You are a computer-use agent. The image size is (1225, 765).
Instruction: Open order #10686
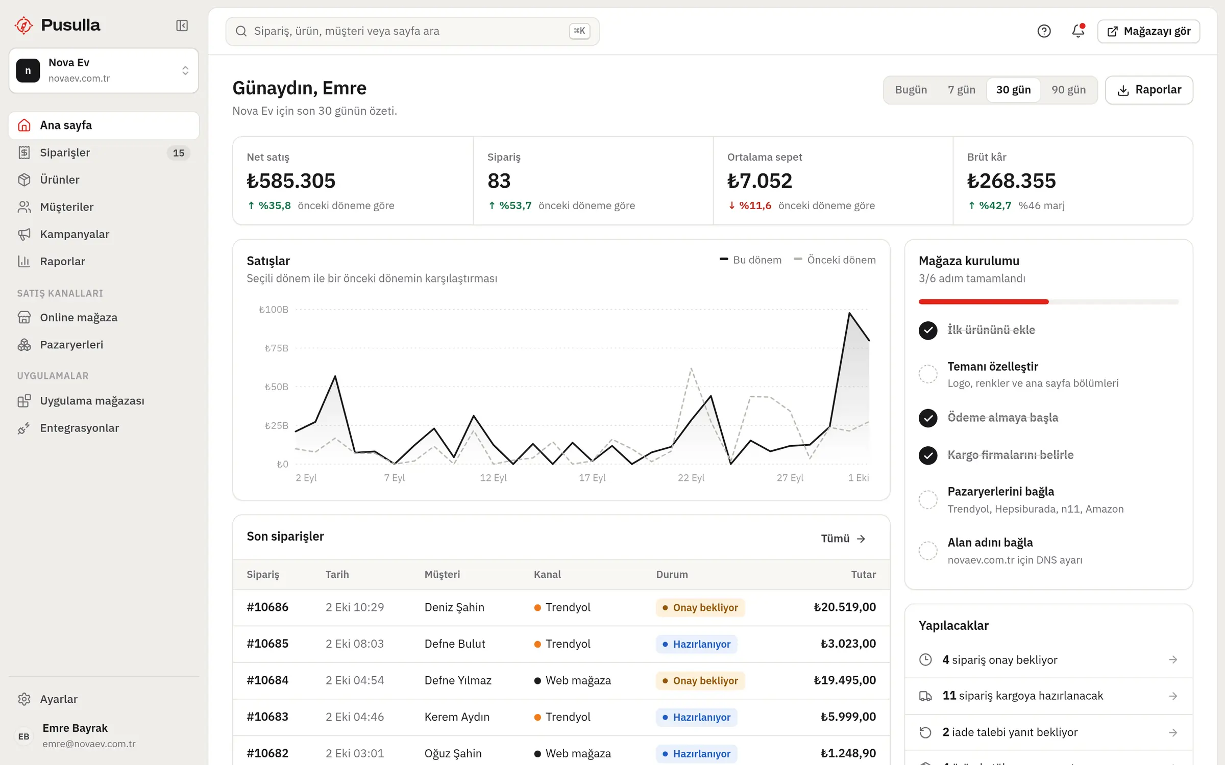[267, 607]
